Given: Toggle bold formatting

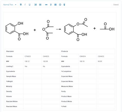Looking at the screenshot, I should 21,5.
